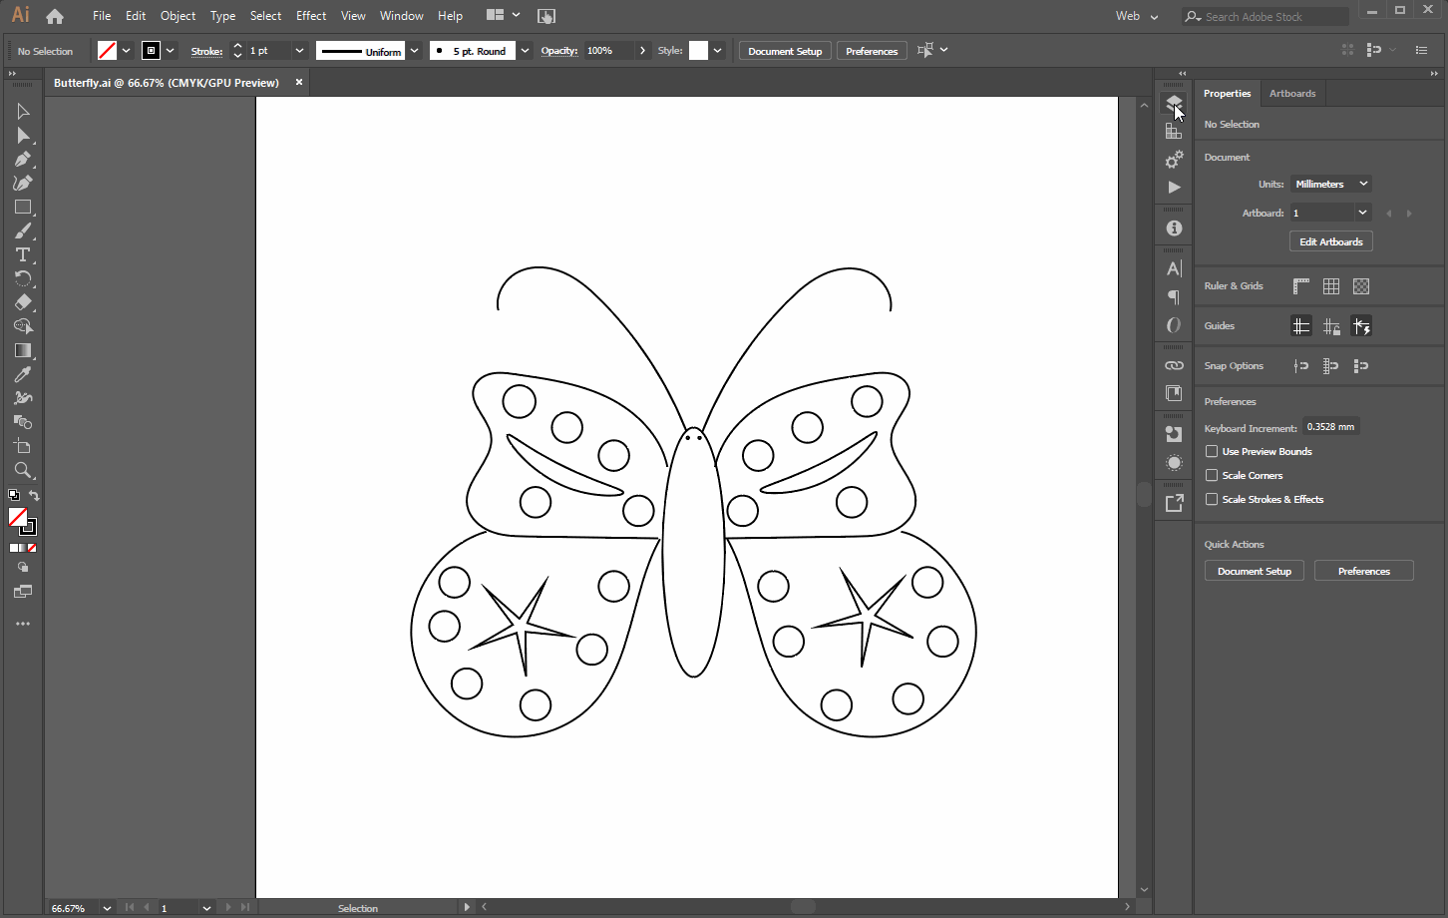Activate the Type tool
1448x918 pixels.
(23, 254)
